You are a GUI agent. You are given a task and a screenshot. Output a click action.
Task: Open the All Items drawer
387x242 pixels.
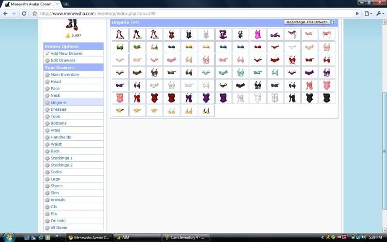coord(59,227)
